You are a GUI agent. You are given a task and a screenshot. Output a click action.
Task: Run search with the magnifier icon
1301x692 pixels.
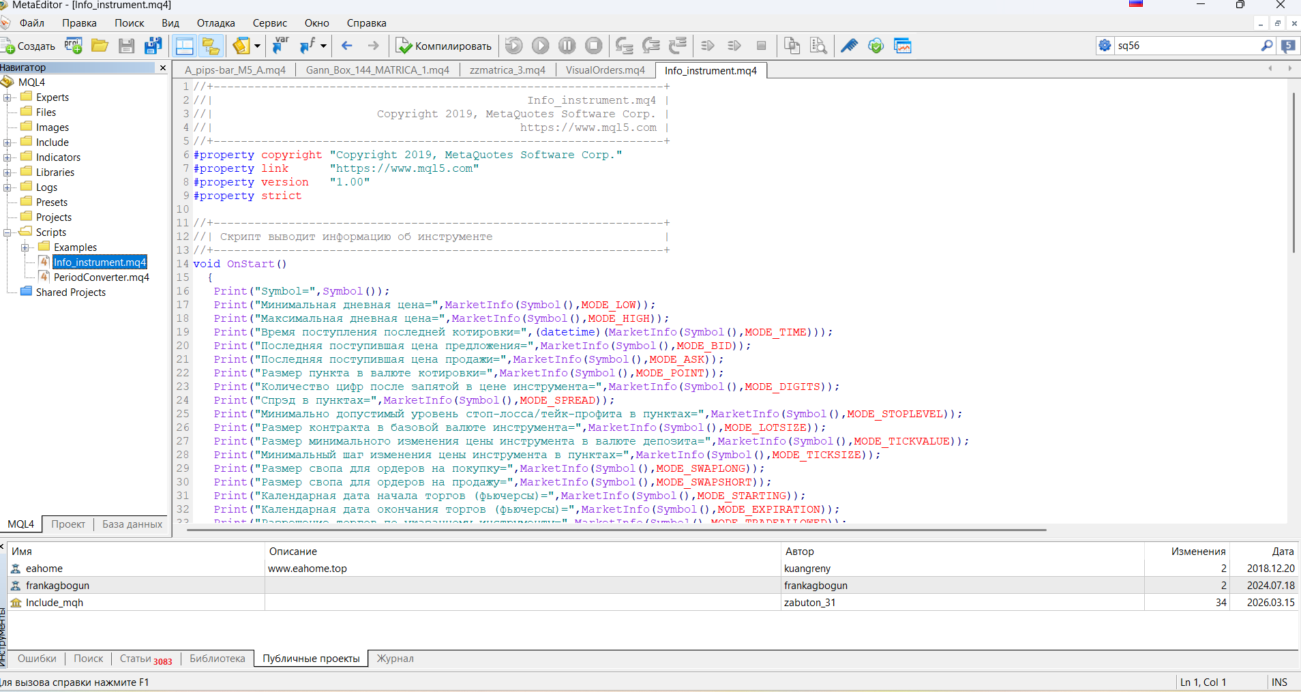coord(1267,46)
